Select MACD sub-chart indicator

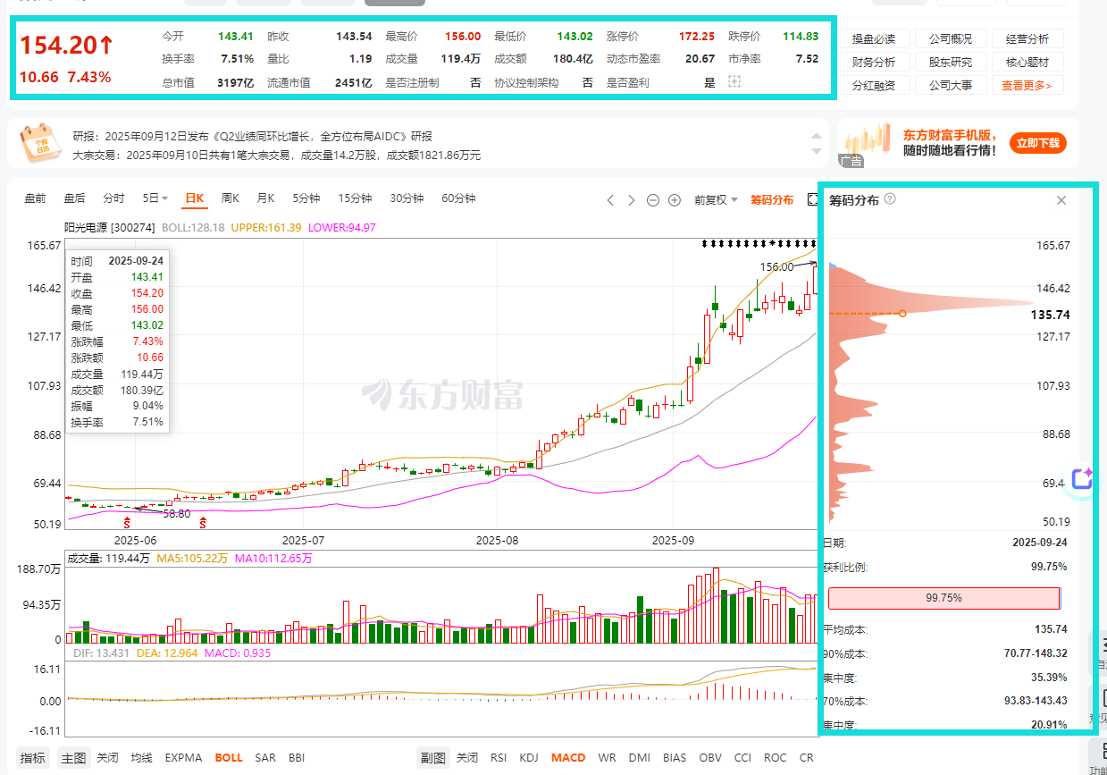coord(568,757)
